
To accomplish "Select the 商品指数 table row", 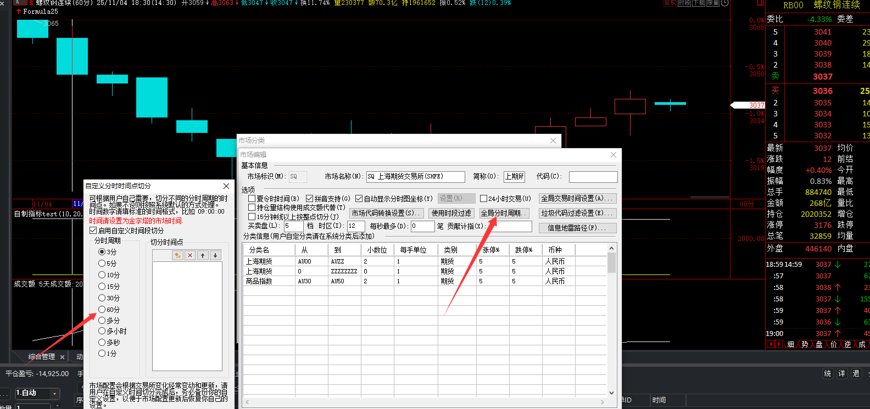I will pos(425,281).
